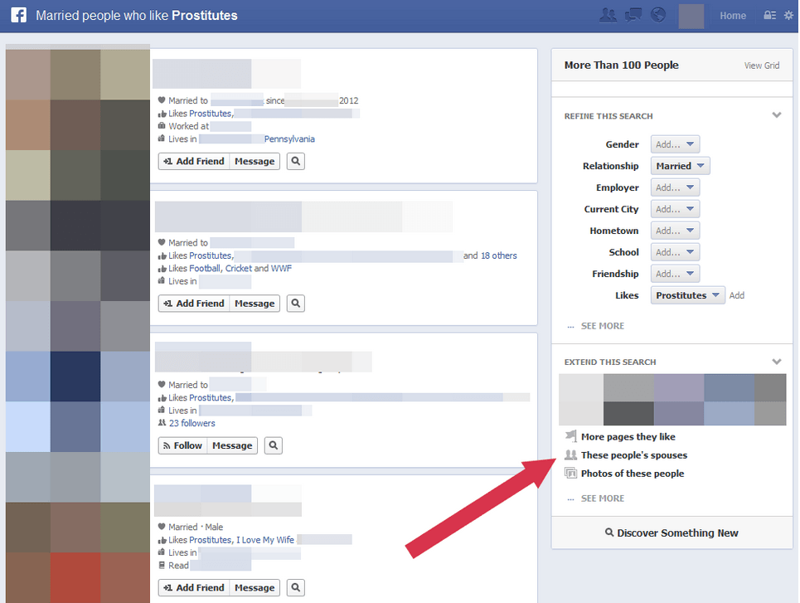Image resolution: width=800 pixels, height=603 pixels.
Task: Open privacy shortcuts lock icon
Action: [x=769, y=15]
